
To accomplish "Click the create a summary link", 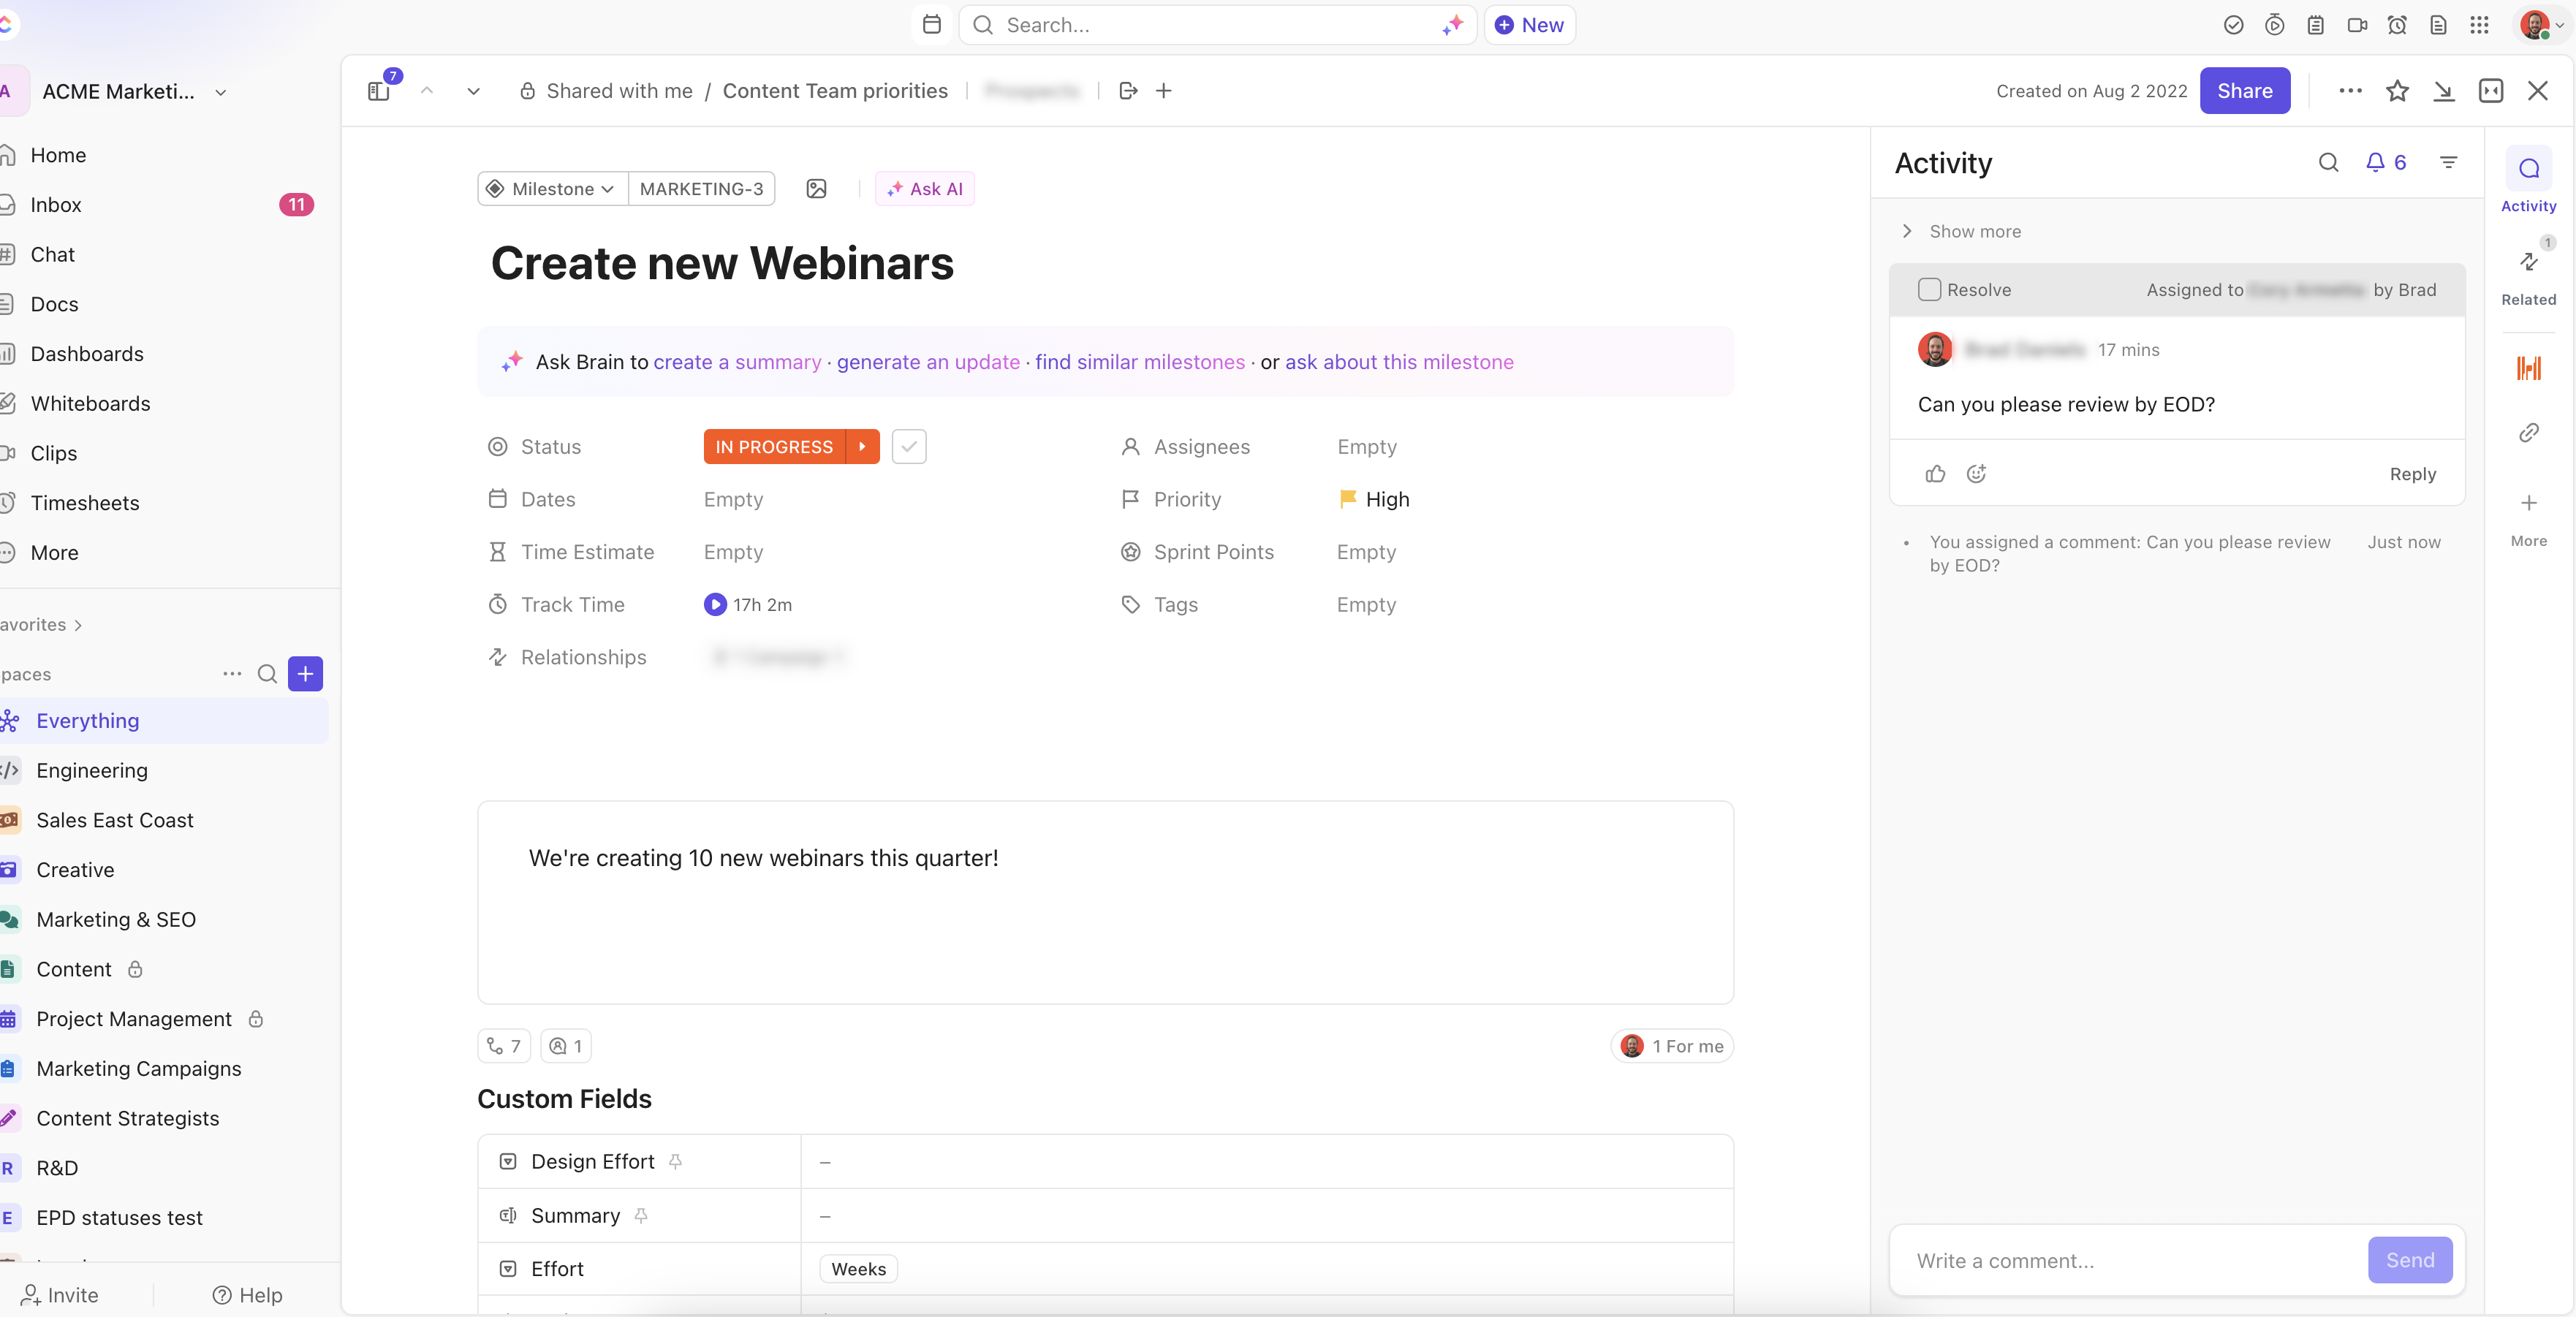I will (737, 362).
